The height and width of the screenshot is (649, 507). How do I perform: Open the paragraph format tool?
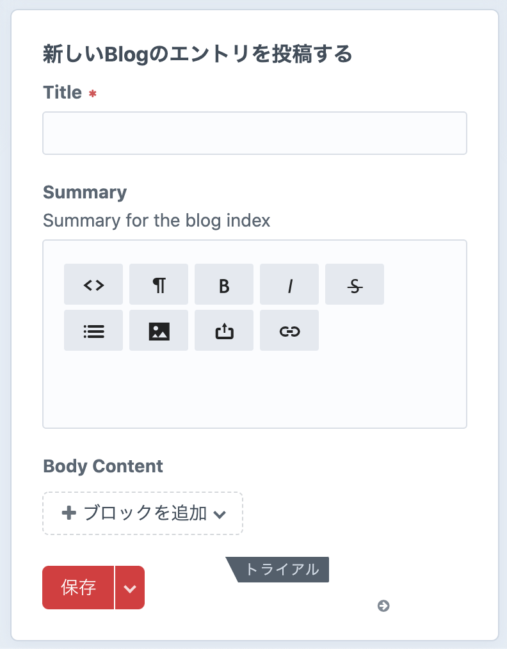159,284
